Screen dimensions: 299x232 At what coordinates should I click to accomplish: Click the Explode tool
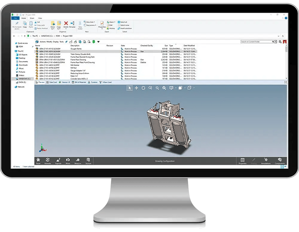pyautogui.click(x=58, y=161)
